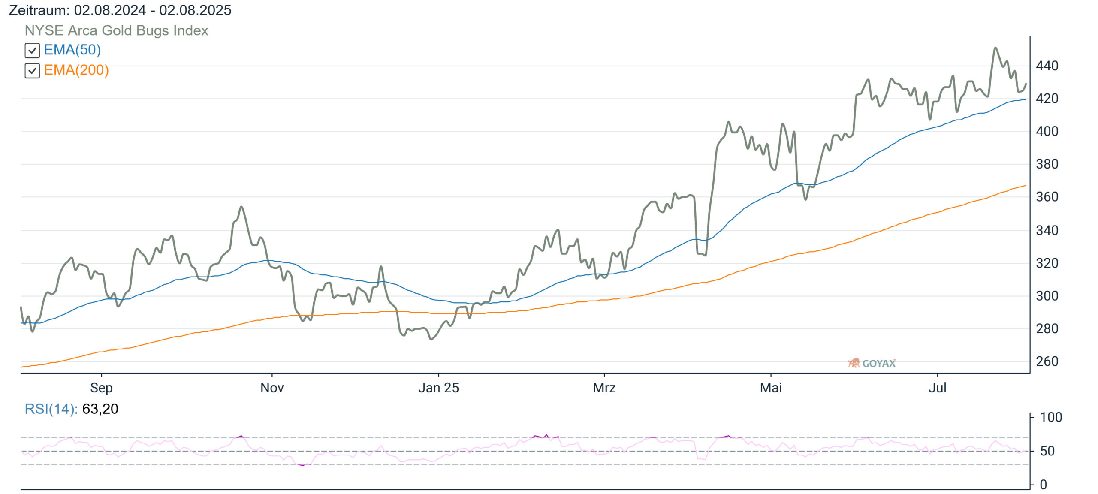Click the 340 price axis label

(x=1047, y=231)
